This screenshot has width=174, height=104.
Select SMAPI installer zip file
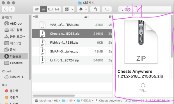pyautogui.click(x=72, y=51)
